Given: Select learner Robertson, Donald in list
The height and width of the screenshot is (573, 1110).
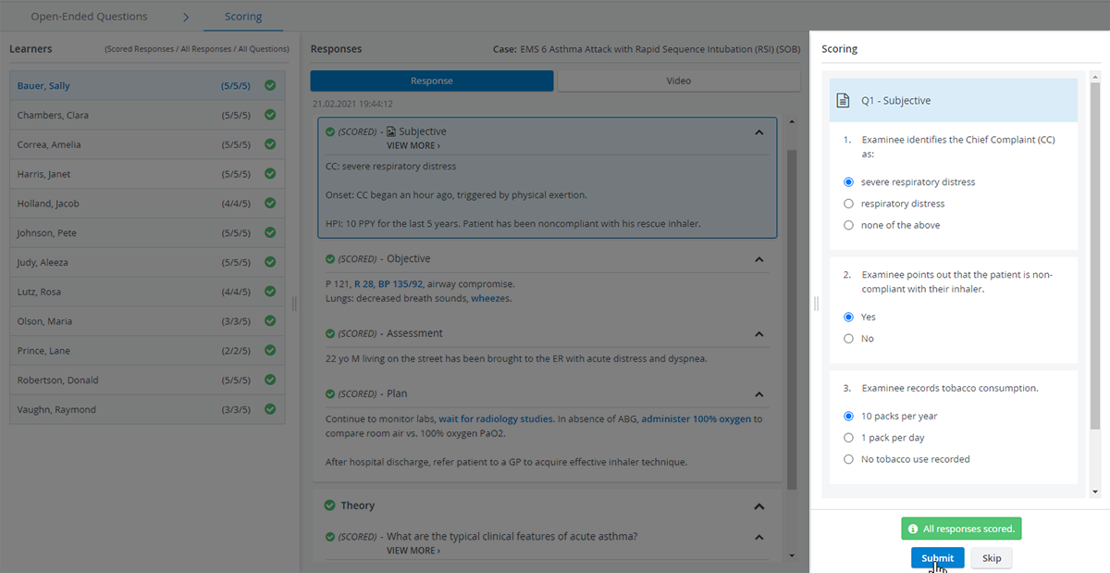Looking at the screenshot, I should coord(148,380).
